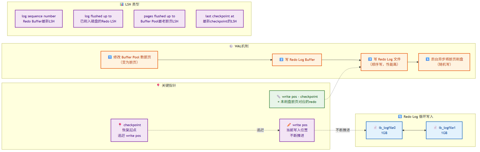Click the 追赶 edge label
The height and width of the screenshot is (152, 480).
coord(260,130)
